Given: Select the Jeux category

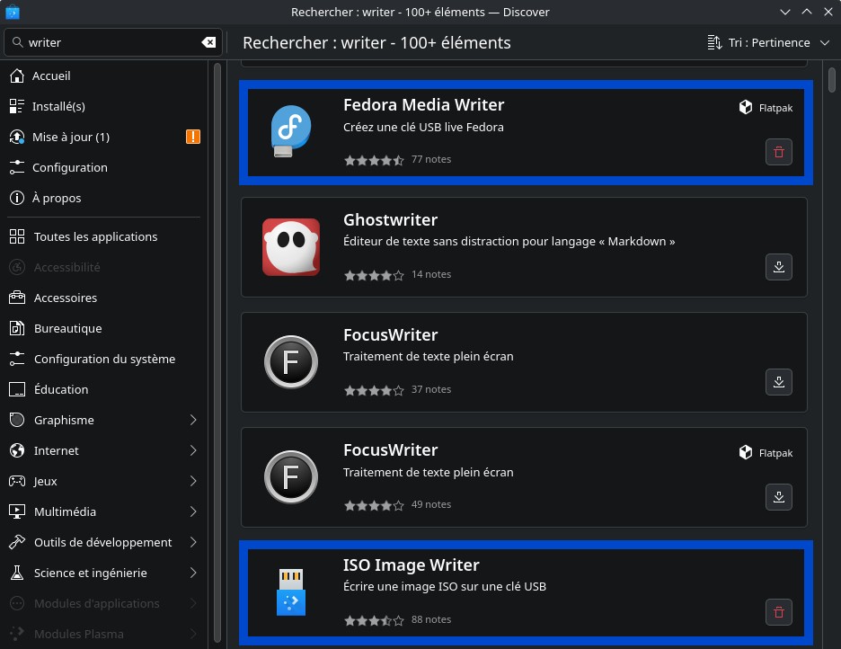Looking at the screenshot, I should (x=104, y=481).
